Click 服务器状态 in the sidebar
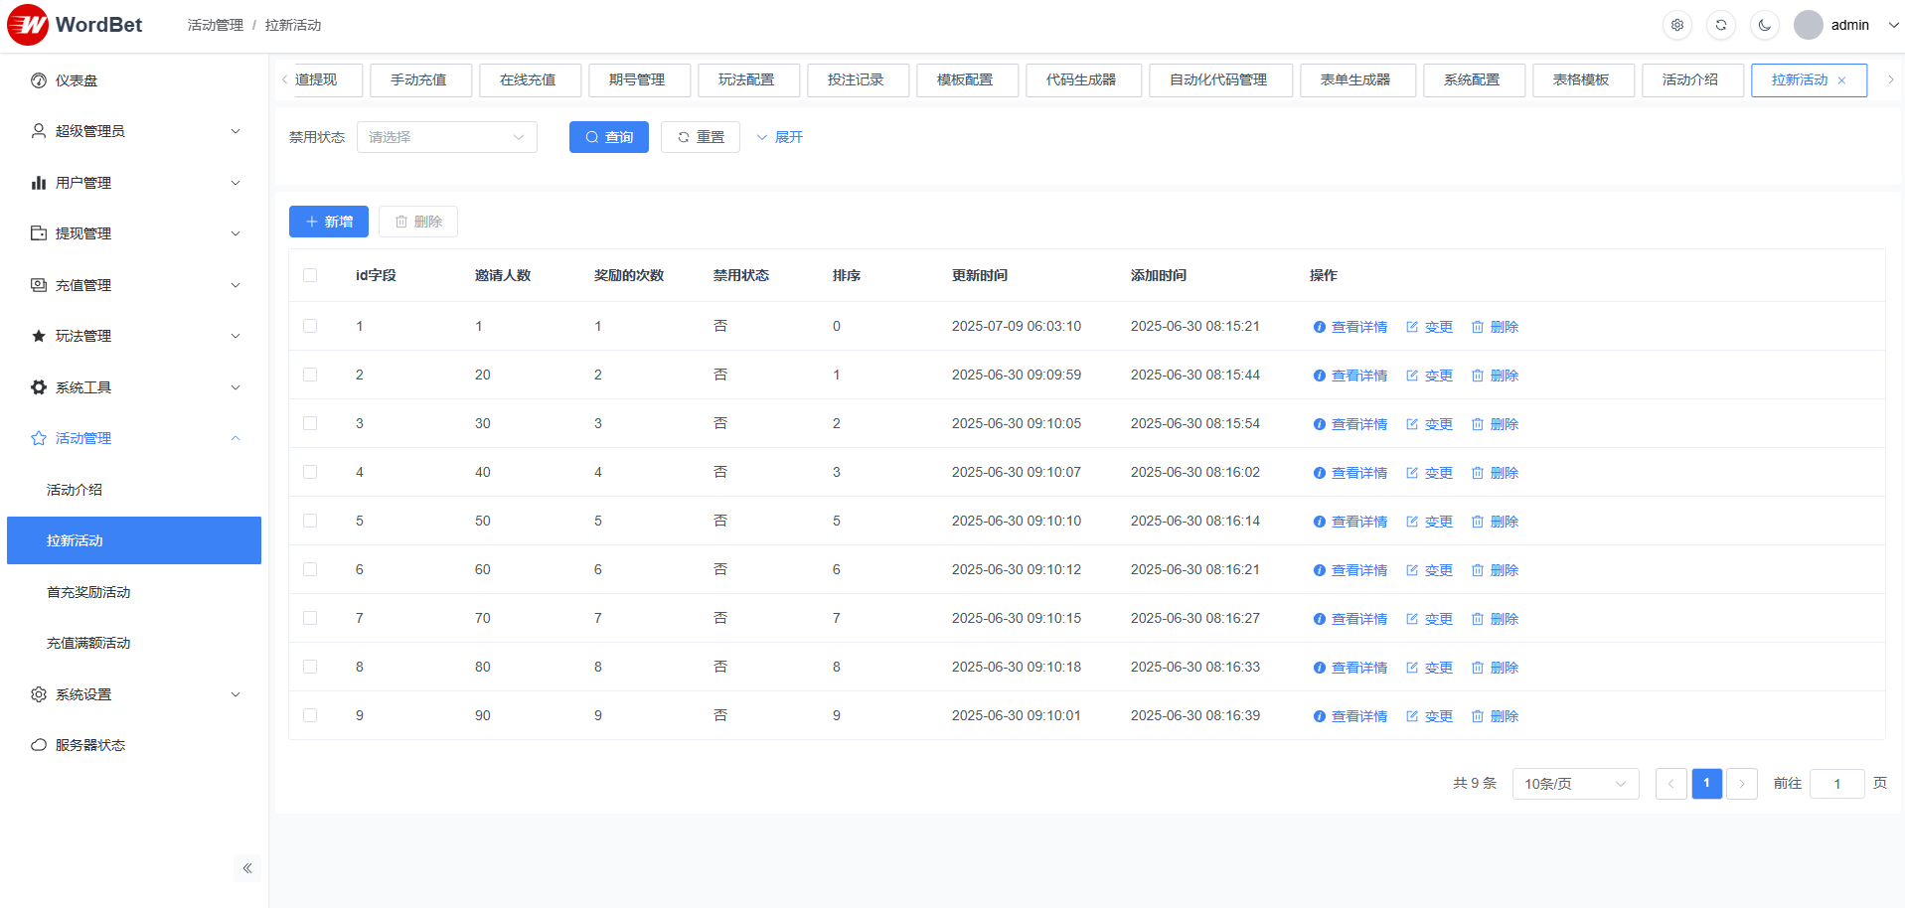The width and height of the screenshot is (1905, 908). click(89, 745)
